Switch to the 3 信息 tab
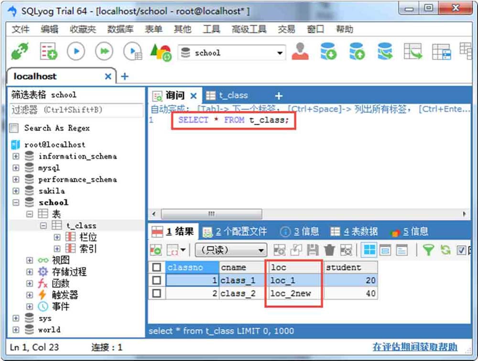This screenshot has width=478, height=361. point(300,232)
